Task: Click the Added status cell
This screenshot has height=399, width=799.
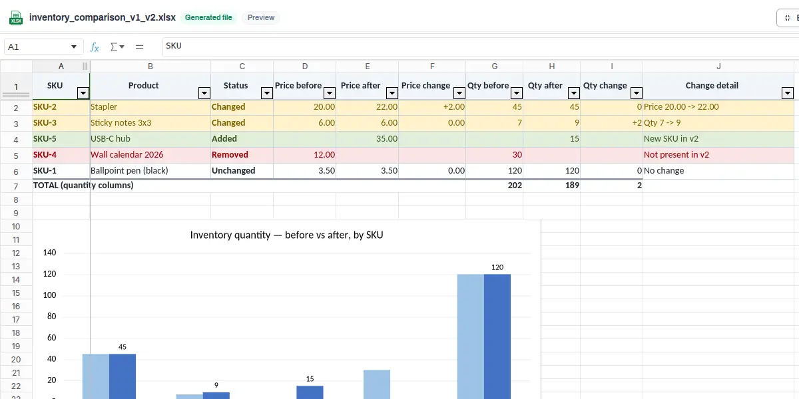Action: 242,139
